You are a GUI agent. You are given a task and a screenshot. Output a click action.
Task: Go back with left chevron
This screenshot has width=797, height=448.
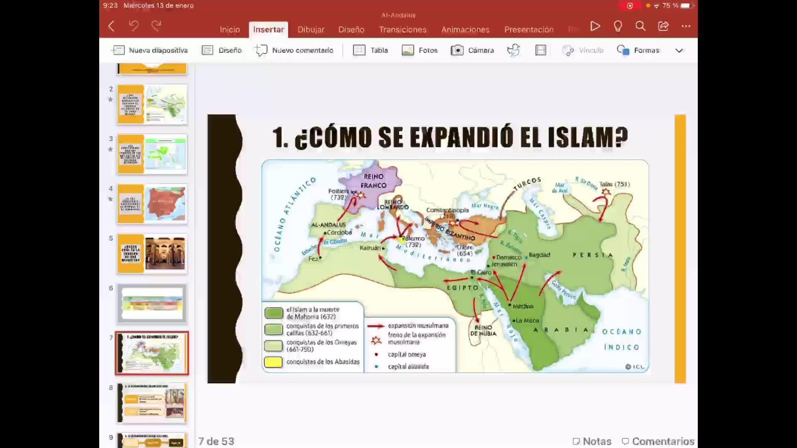point(111,27)
